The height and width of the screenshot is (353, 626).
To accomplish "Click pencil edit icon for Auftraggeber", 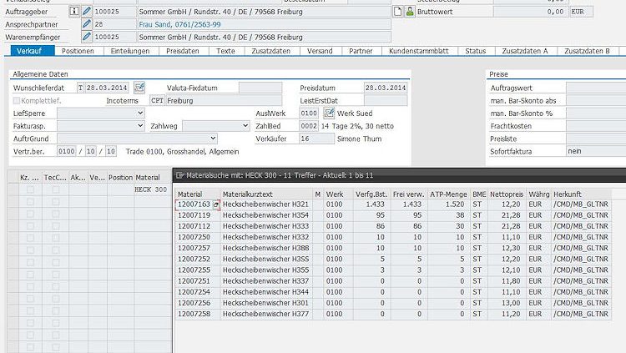I will click(x=86, y=11).
